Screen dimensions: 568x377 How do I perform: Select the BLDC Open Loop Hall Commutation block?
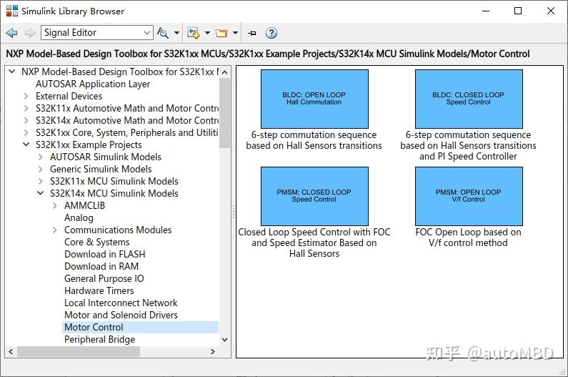point(314,99)
